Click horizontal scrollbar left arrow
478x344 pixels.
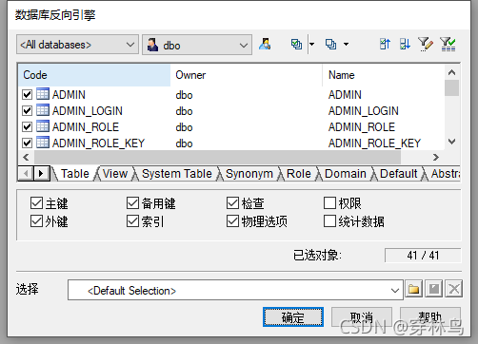pyautogui.click(x=26, y=157)
